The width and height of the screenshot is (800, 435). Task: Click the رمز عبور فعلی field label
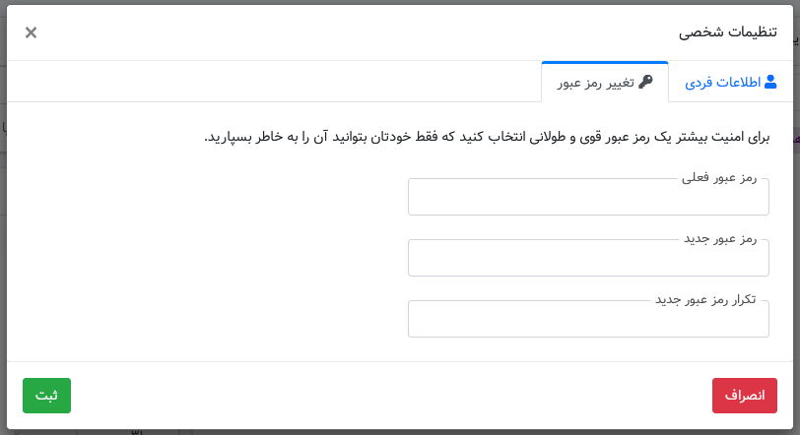[x=719, y=178]
